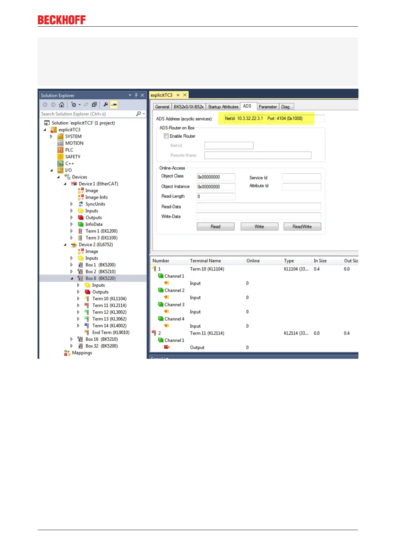Viewport: 396px width, 560px height.
Task: Open the Startup Attributes tab
Action: coord(223,107)
